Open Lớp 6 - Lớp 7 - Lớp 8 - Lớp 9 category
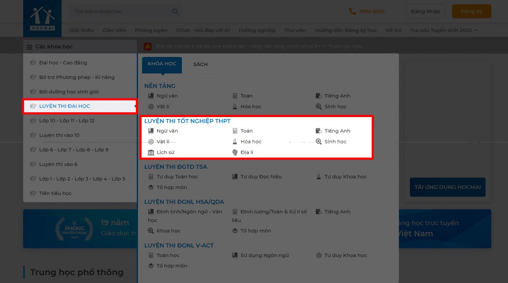This screenshot has height=283, width=508. click(80, 150)
